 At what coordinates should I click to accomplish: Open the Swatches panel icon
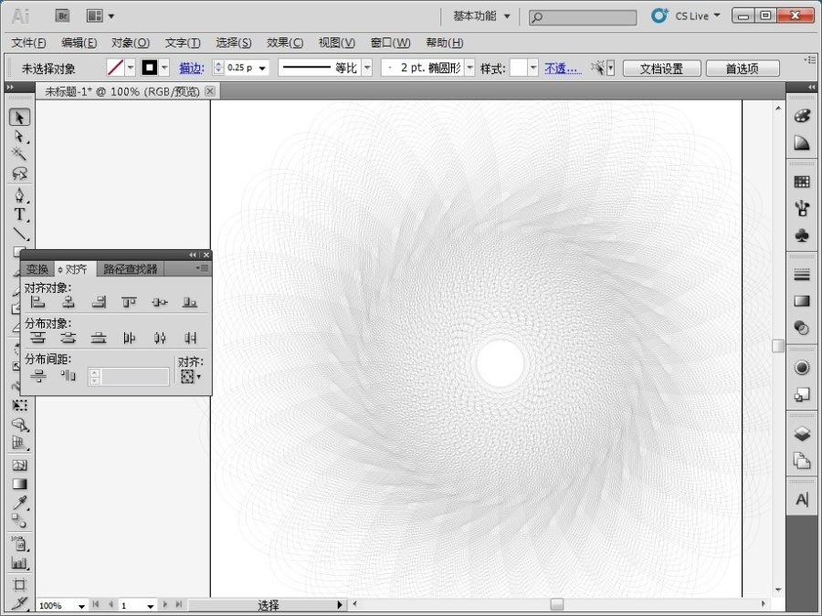802,182
